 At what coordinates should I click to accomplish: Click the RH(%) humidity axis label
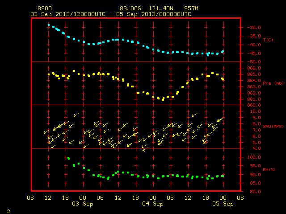coord(269,169)
